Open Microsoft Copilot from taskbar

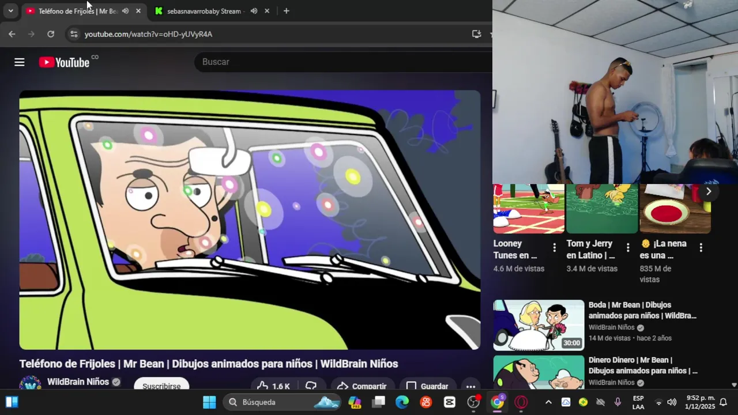(x=355, y=402)
